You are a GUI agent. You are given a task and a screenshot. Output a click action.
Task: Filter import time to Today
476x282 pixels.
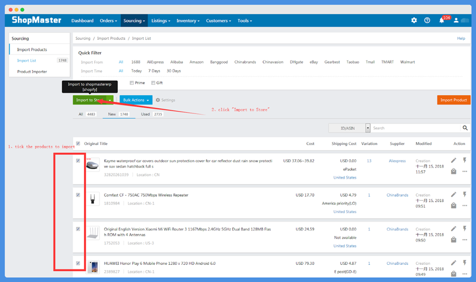pyautogui.click(x=136, y=71)
